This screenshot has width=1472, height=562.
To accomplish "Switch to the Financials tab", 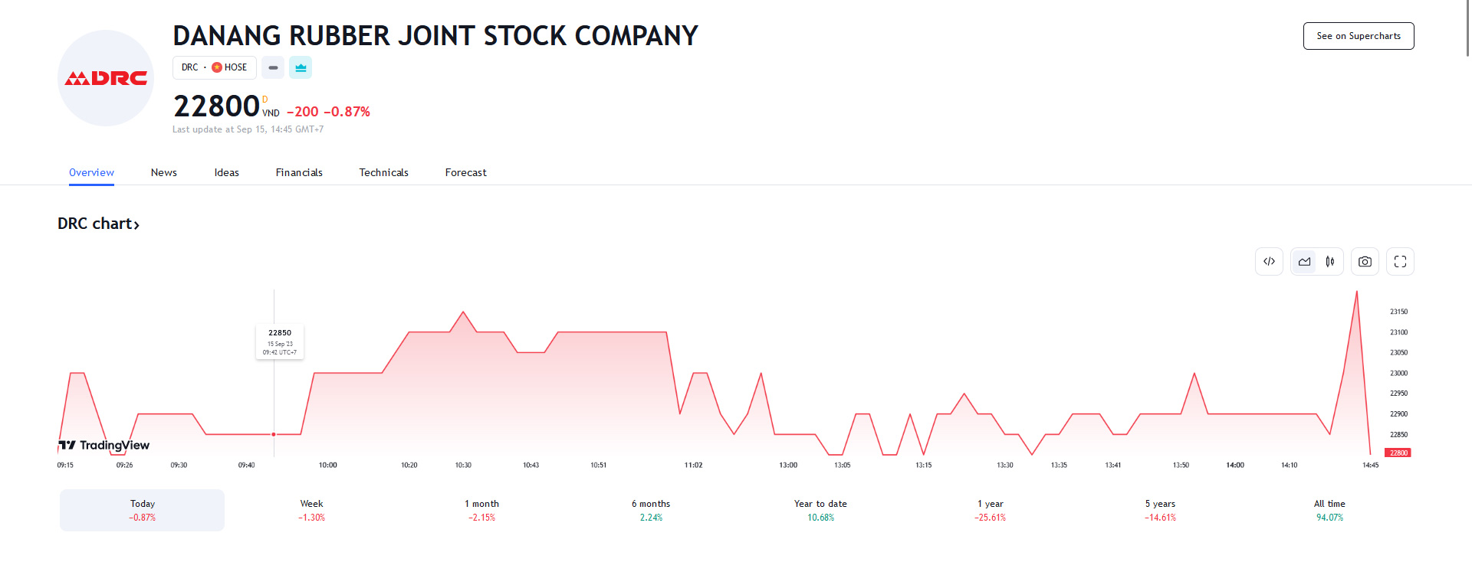I will tap(299, 172).
